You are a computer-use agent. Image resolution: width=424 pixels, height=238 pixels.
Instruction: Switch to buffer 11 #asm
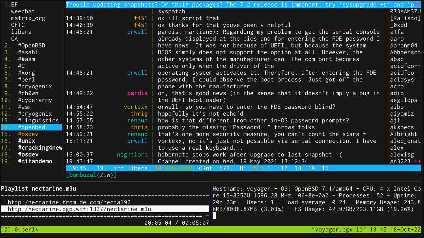[x=25, y=107]
